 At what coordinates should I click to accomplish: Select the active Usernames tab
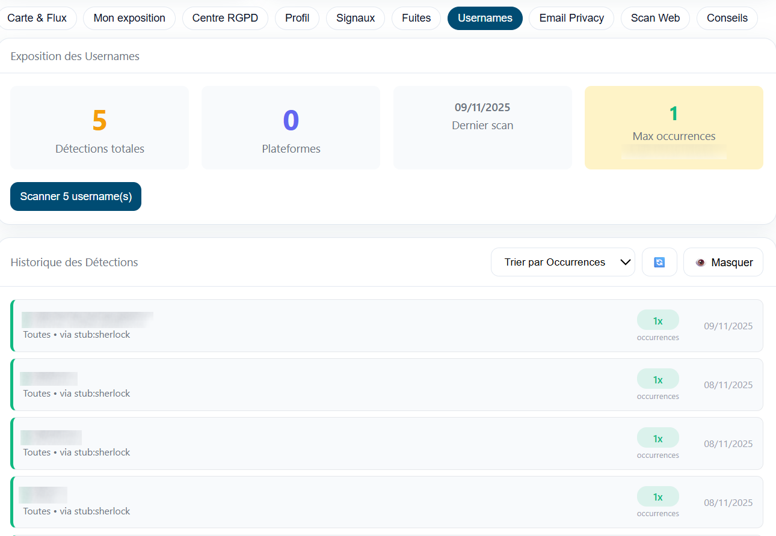tap(485, 18)
